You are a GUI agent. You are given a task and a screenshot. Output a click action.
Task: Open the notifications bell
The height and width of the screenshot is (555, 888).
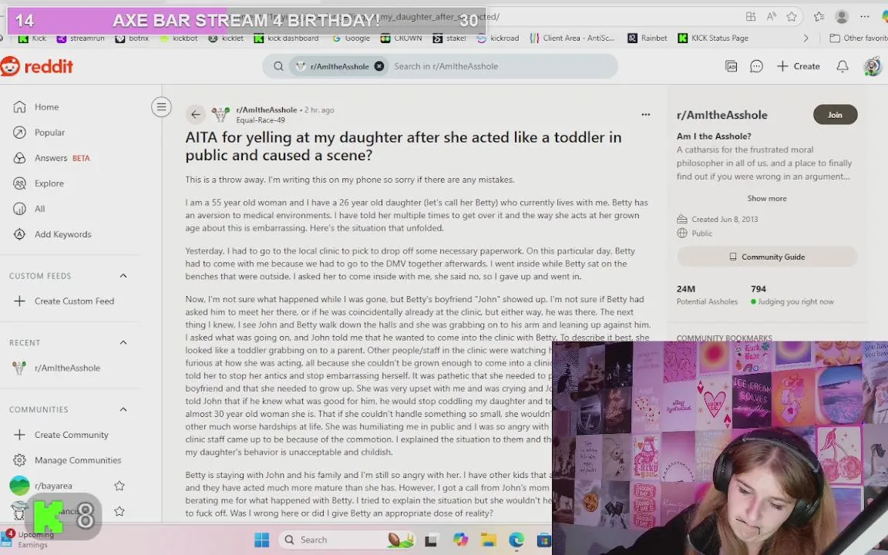(842, 66)
